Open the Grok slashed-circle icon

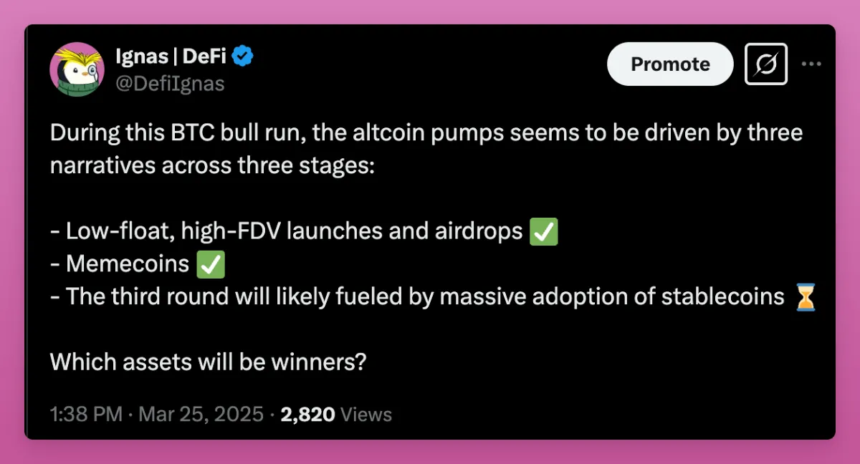(x=766, y=64)
